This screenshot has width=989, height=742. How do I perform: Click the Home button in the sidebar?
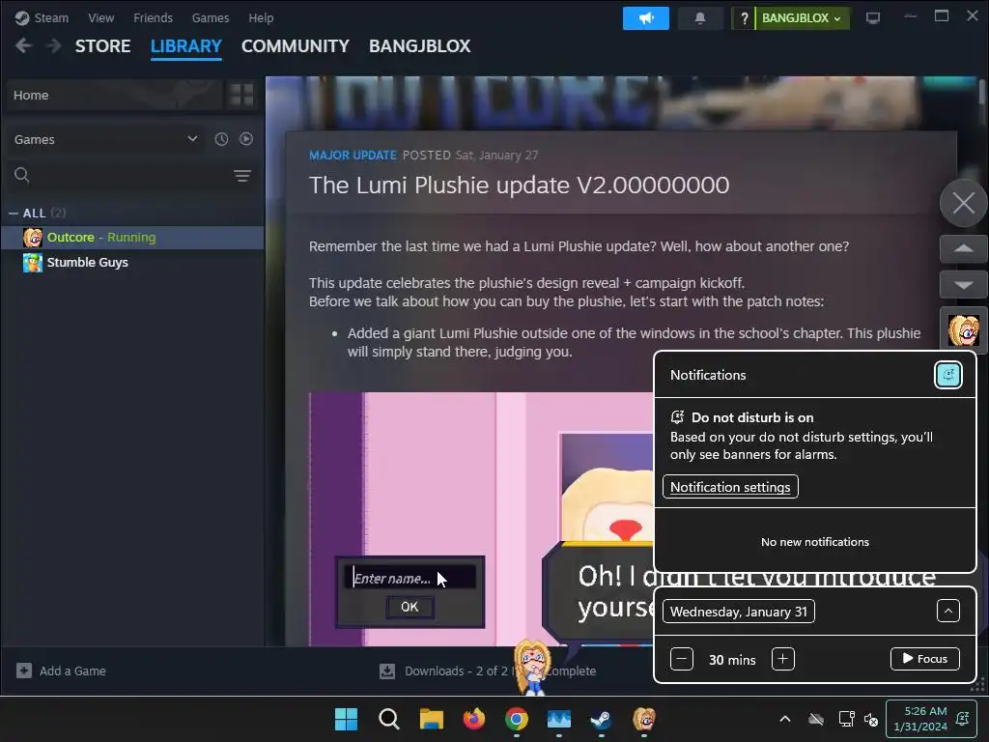tap(114, 96)
